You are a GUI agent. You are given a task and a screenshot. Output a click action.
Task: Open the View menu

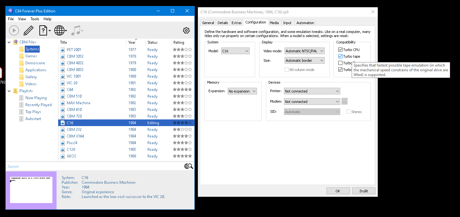pyautogui.click(x=22, y=19)
